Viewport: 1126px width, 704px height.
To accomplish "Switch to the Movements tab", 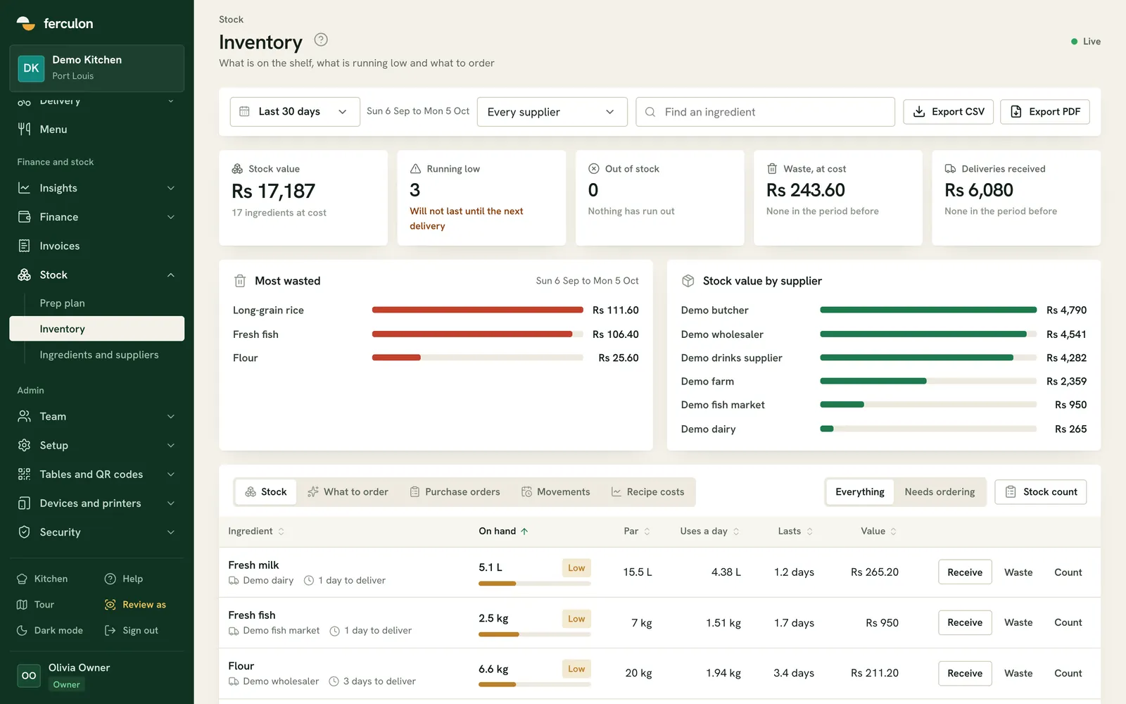I will point(556,491).
